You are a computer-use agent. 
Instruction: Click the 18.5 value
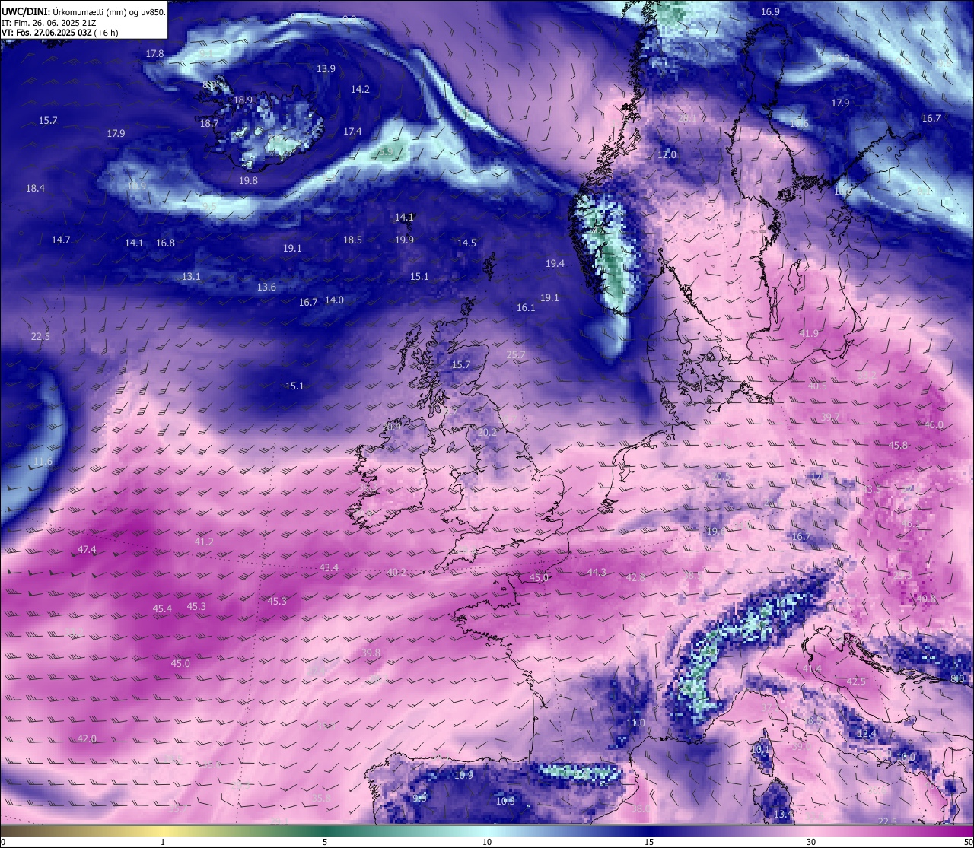(x=352, y=240)
